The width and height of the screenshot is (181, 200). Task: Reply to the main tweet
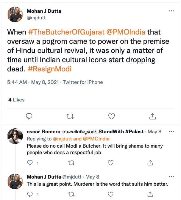click(x=29, y=116)
